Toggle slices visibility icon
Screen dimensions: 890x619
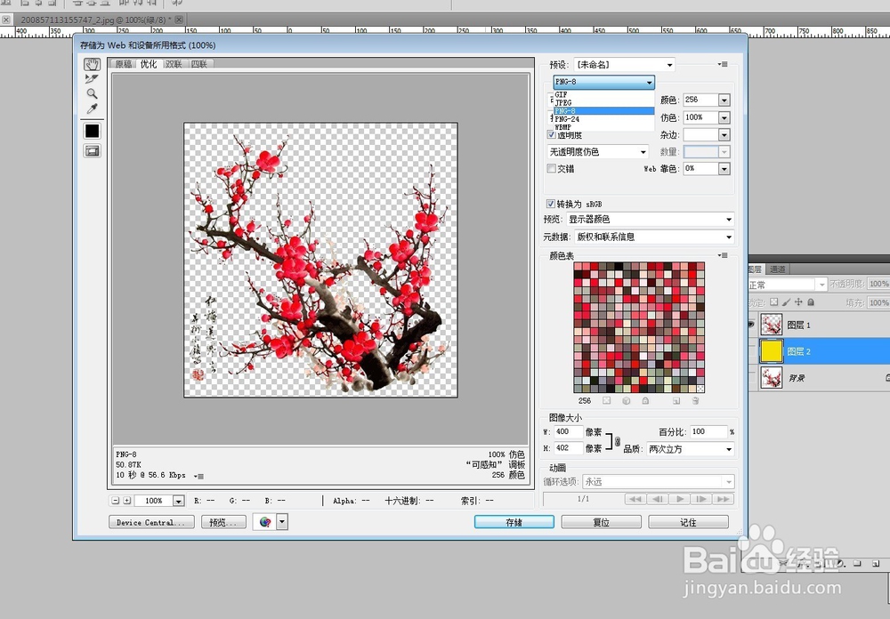(92, 151)
